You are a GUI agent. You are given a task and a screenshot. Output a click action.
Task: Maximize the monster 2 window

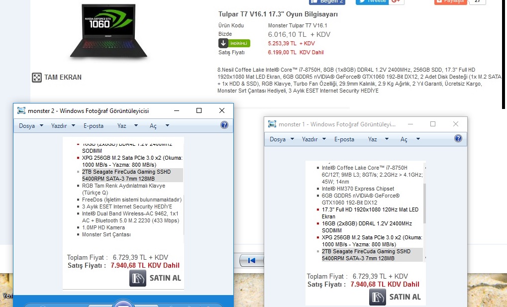click(199, 110)
